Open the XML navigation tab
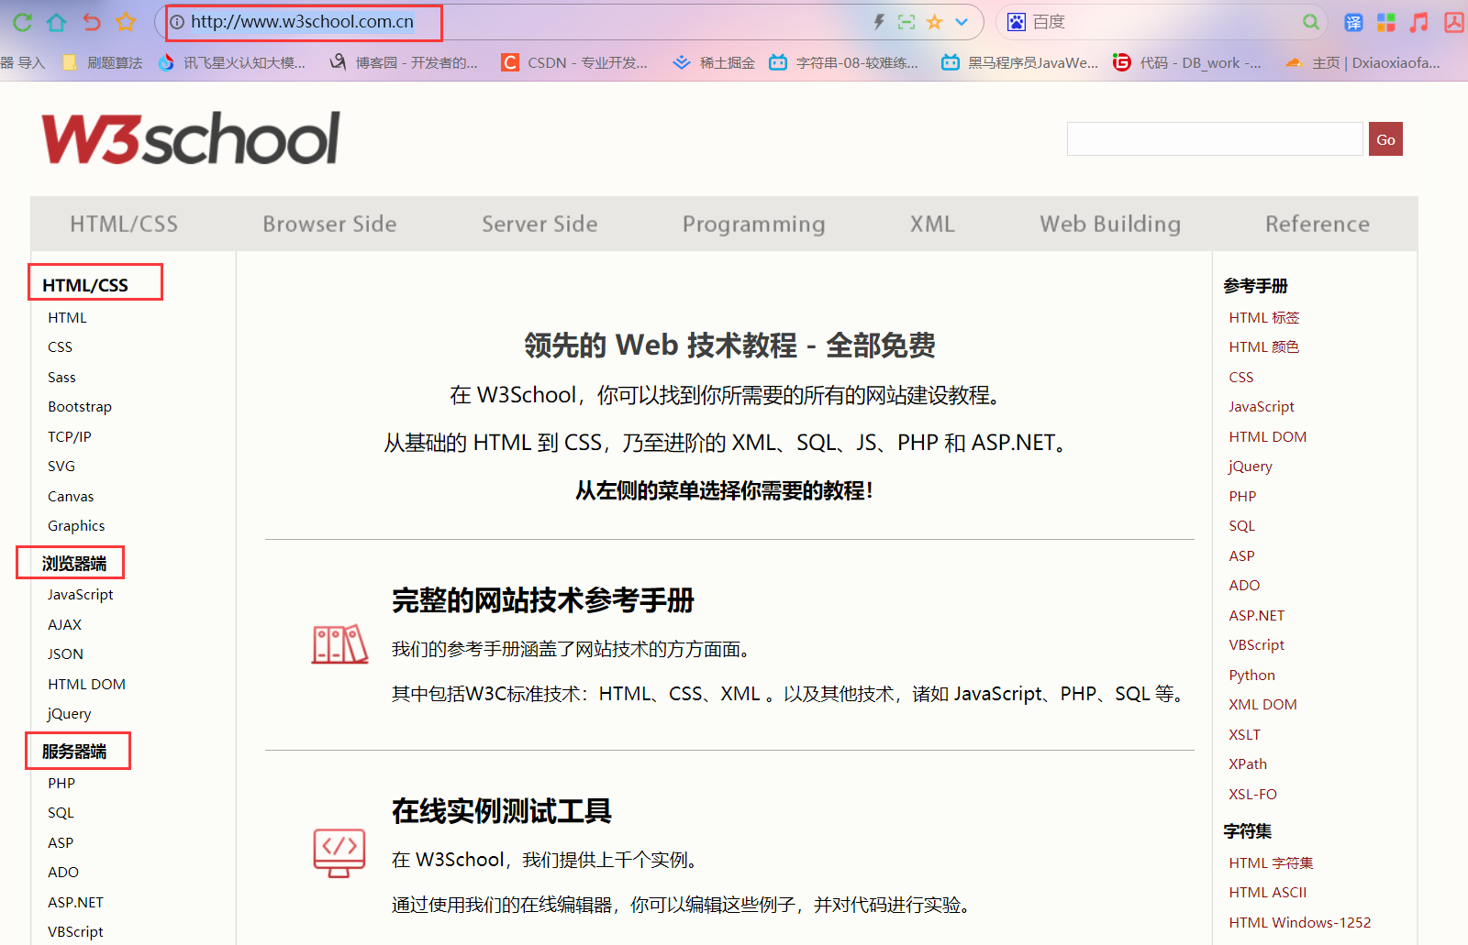 [x=932, y=224]
